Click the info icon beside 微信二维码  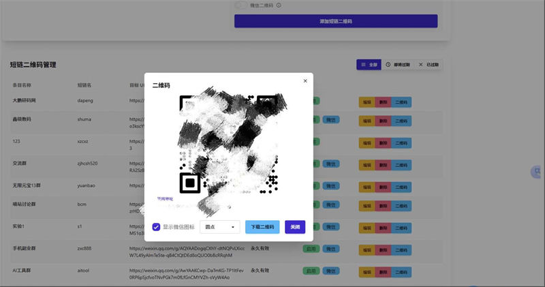[279, 5]
